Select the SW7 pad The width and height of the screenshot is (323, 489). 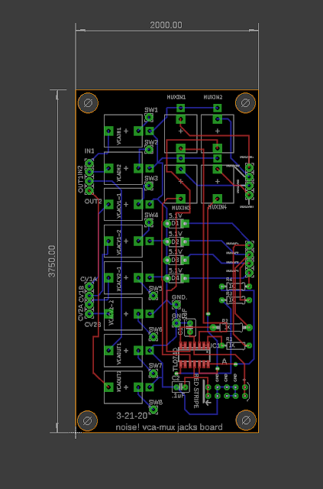coord(153,374)
